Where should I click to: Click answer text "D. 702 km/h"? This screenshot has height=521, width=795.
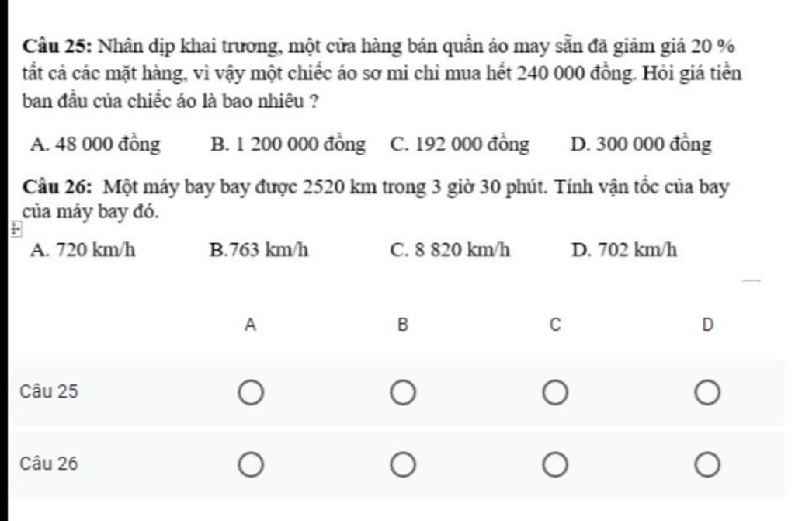624,250
